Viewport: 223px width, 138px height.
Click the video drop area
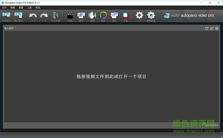click(111, 76)
